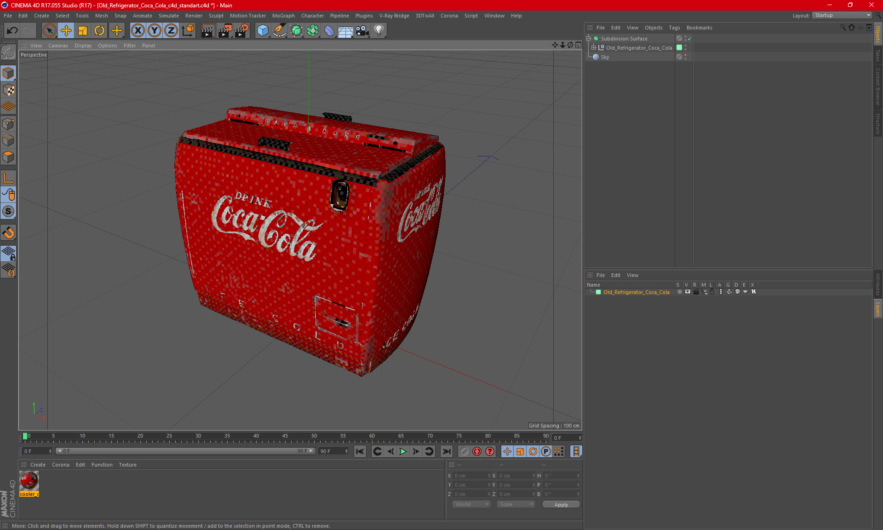Image resolution: width=883 pixels, height=530 pixels.
Task: Click Apply button in coordinates panel
Action: [x=560, y=503]
